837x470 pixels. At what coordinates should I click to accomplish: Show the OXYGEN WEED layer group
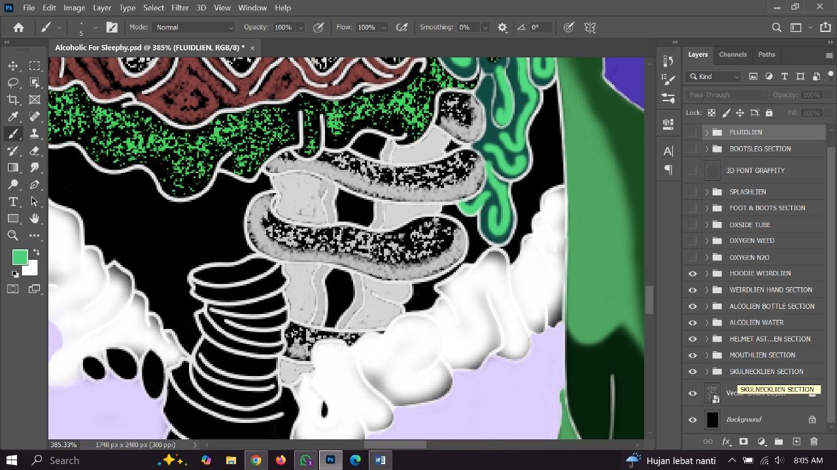[x=692, y=240]
